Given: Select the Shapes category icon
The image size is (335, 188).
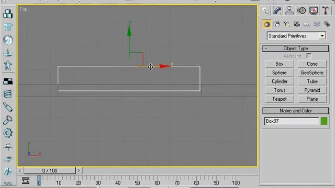Looking at the screenshot, I should [277, 25].
